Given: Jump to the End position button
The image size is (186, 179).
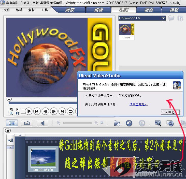Looking at the screenshot, I should click(62, 111).
